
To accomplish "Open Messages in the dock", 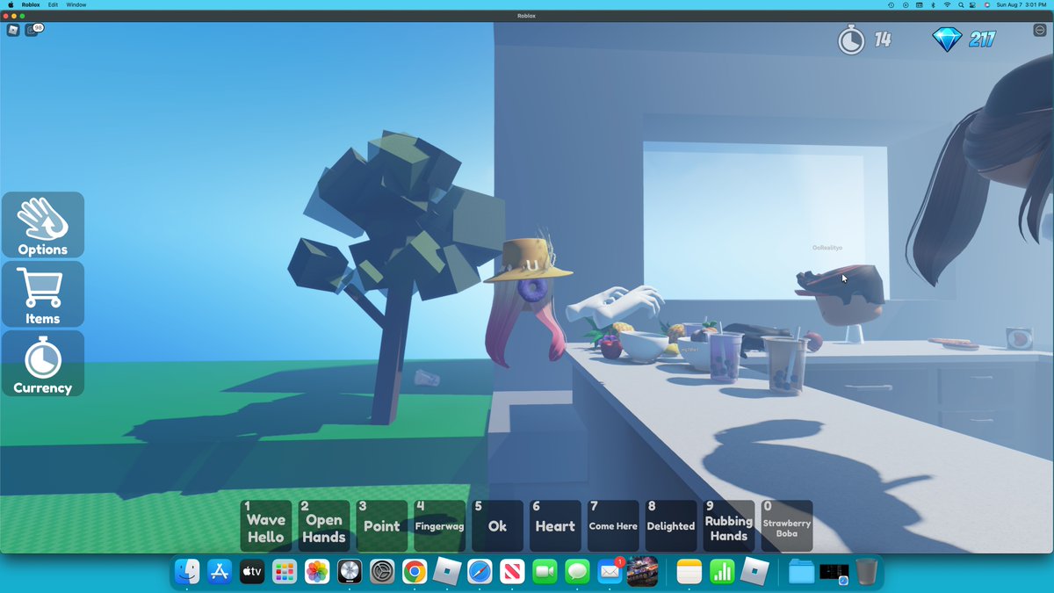I will click(577, 572).
